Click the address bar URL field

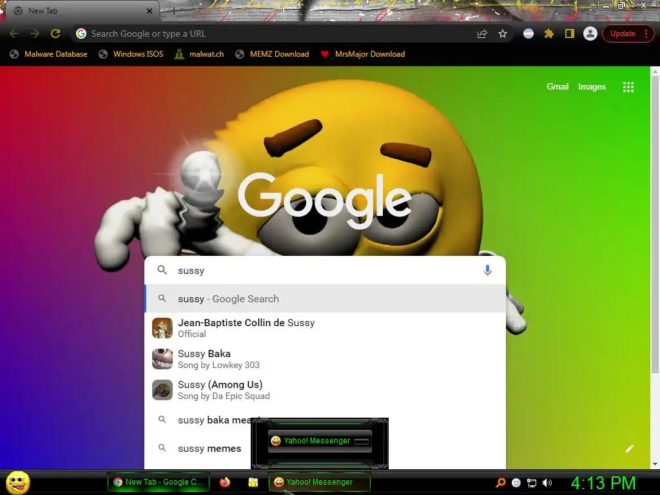tap(278, 34)
